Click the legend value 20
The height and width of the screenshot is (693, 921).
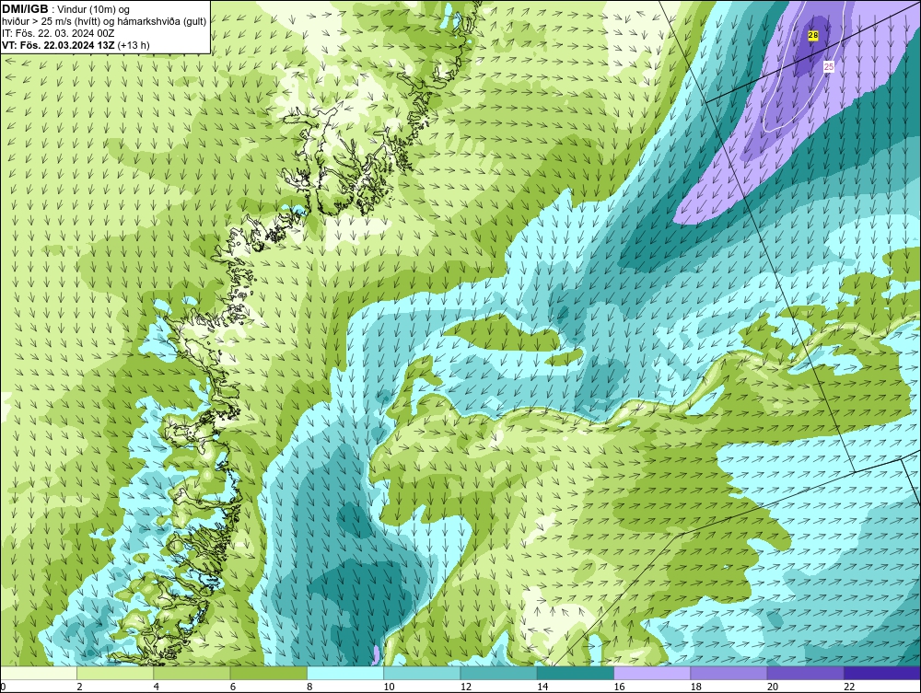click(773, 687)
